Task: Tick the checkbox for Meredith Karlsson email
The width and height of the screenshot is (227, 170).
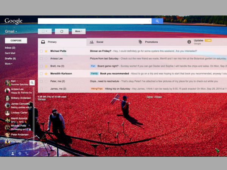Action: click(x=41, y=73)
